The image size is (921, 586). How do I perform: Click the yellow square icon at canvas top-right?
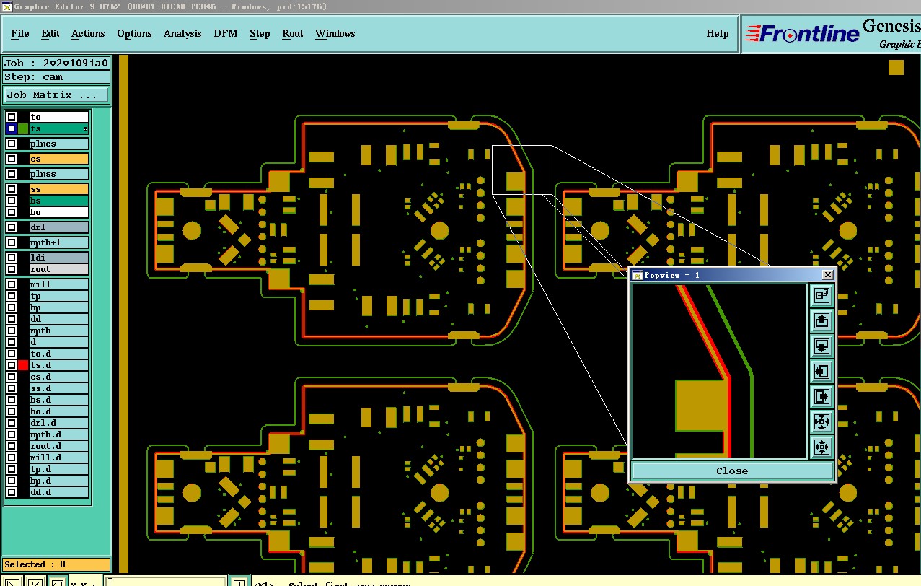click(x=896, y=67)
